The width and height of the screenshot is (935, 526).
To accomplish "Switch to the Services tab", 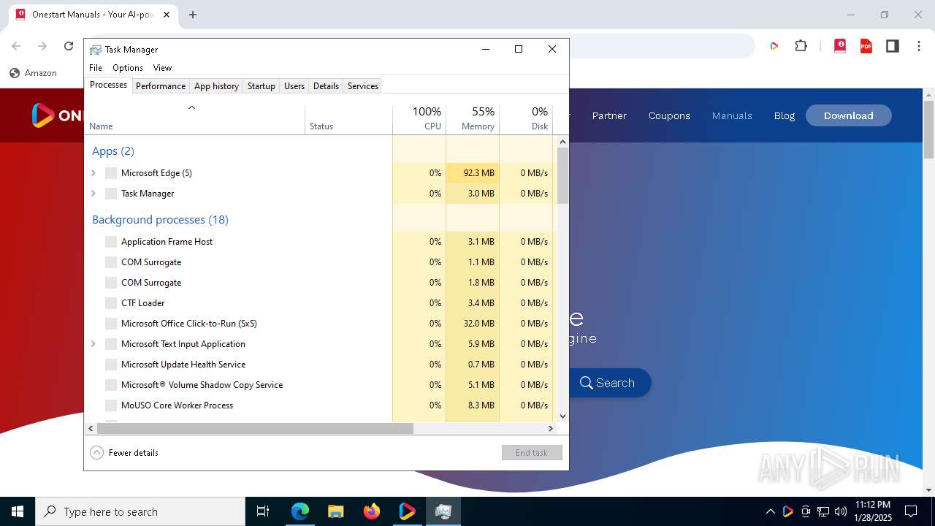I will (363, 86).
